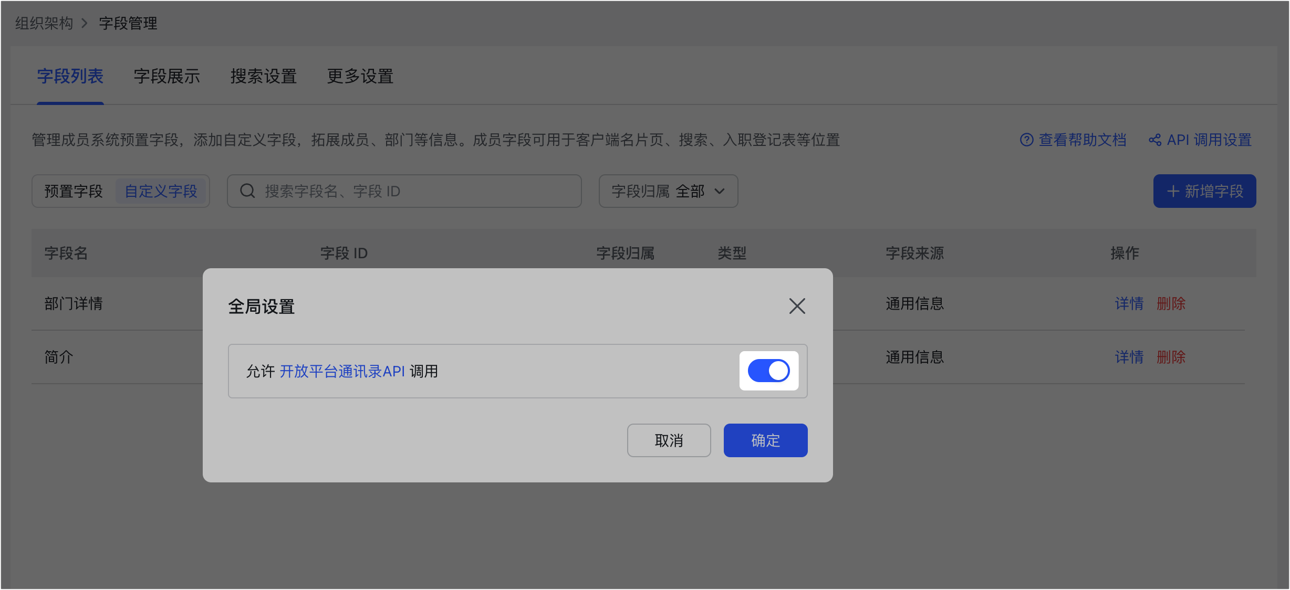Click the 字段来源 column header
The width and height of the screenshot is (1290, 590).
914,253
